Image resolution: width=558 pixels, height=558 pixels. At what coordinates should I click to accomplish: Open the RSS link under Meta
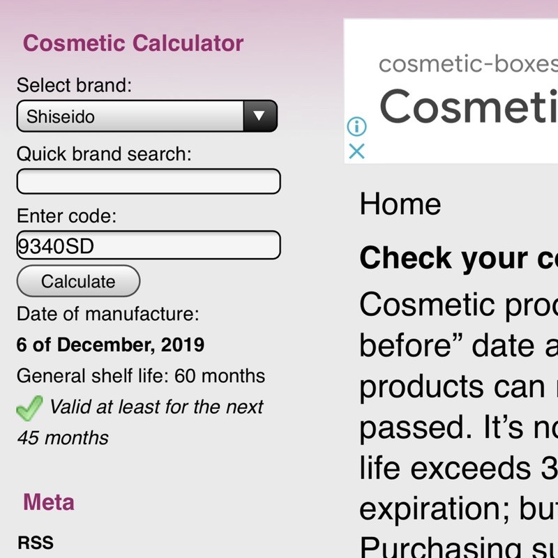(36, 543)
